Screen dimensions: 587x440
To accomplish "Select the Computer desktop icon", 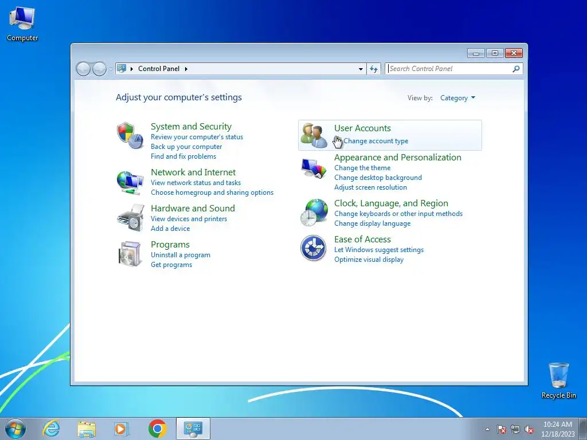I will click(x=22, y=24).
